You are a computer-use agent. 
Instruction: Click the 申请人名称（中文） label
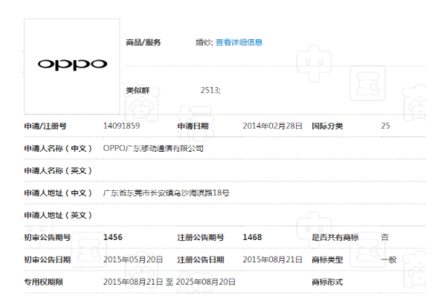(58, 148)
